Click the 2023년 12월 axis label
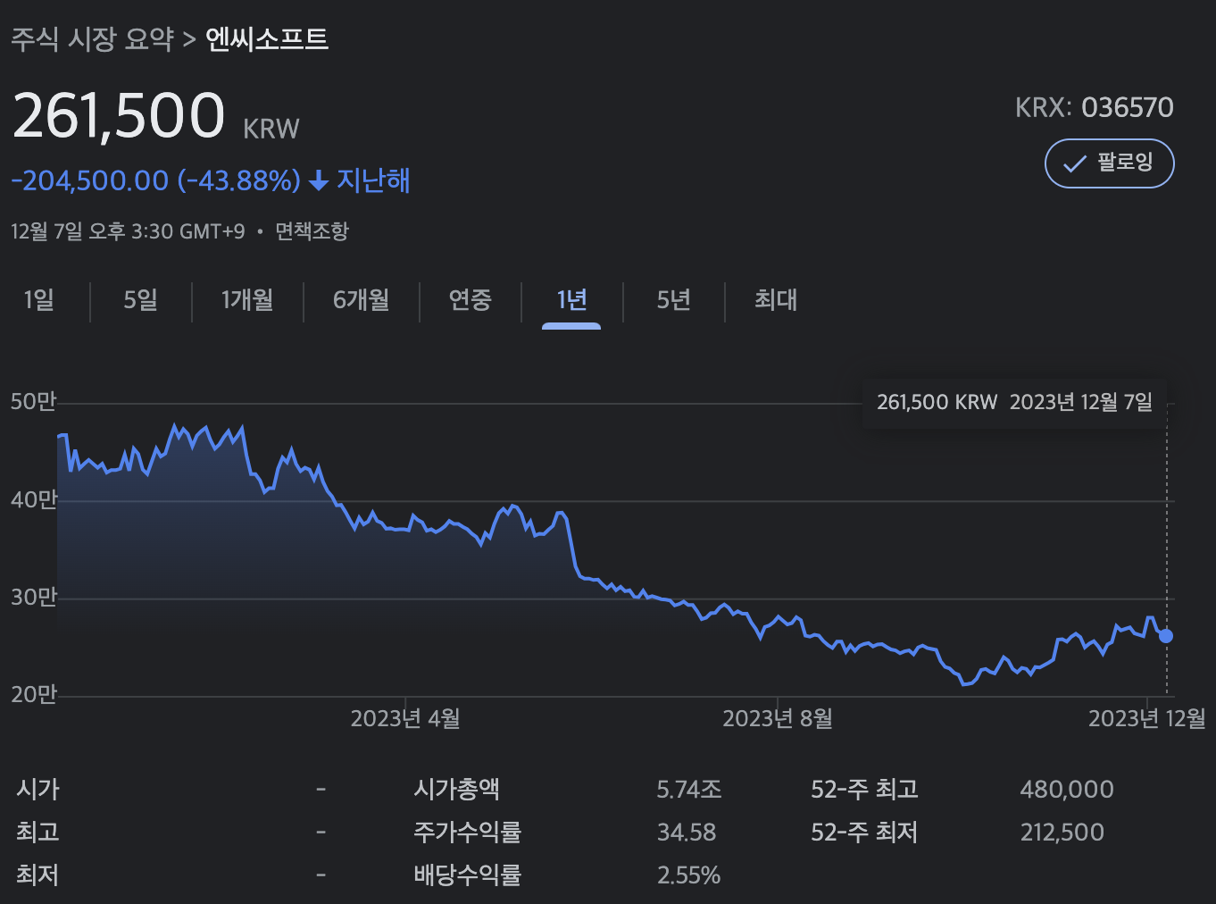 coord(1147,719)
